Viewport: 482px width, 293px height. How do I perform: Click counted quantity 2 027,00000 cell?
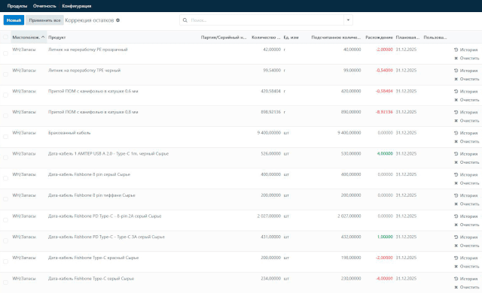tap(349, 216)
